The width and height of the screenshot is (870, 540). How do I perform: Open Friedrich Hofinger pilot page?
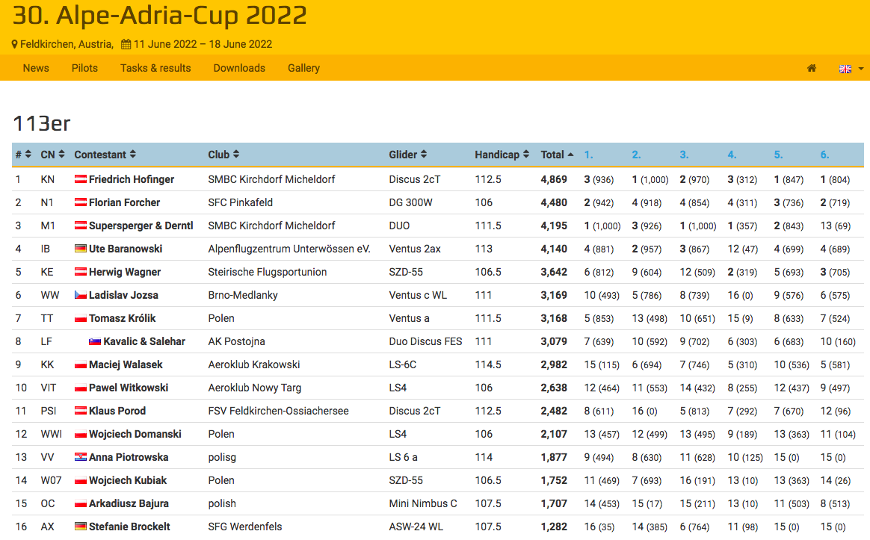click(x=132, y=179)
